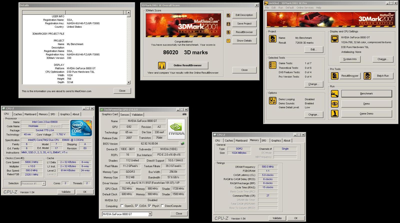Click the Details window scrollbar down arrow
400x223 pixels.
(x=128, y=82)
